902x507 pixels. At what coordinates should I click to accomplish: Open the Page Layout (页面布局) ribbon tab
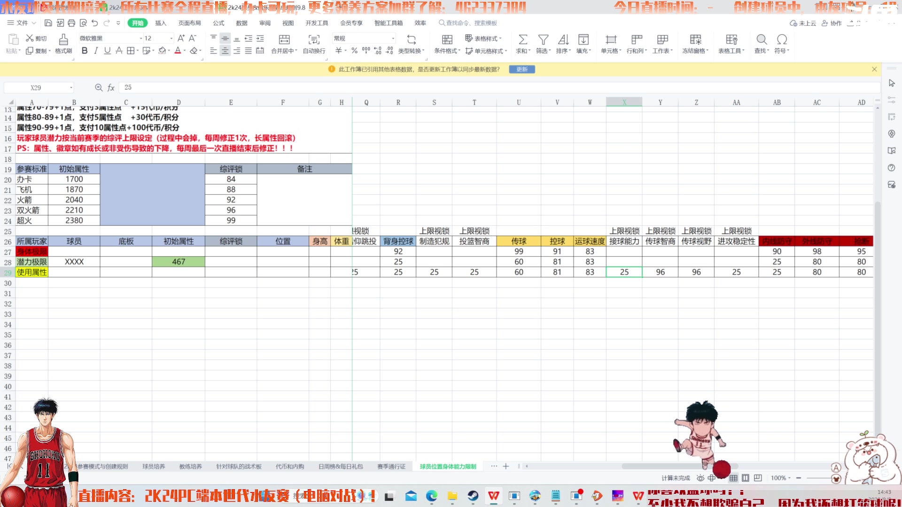pos(190,23)
